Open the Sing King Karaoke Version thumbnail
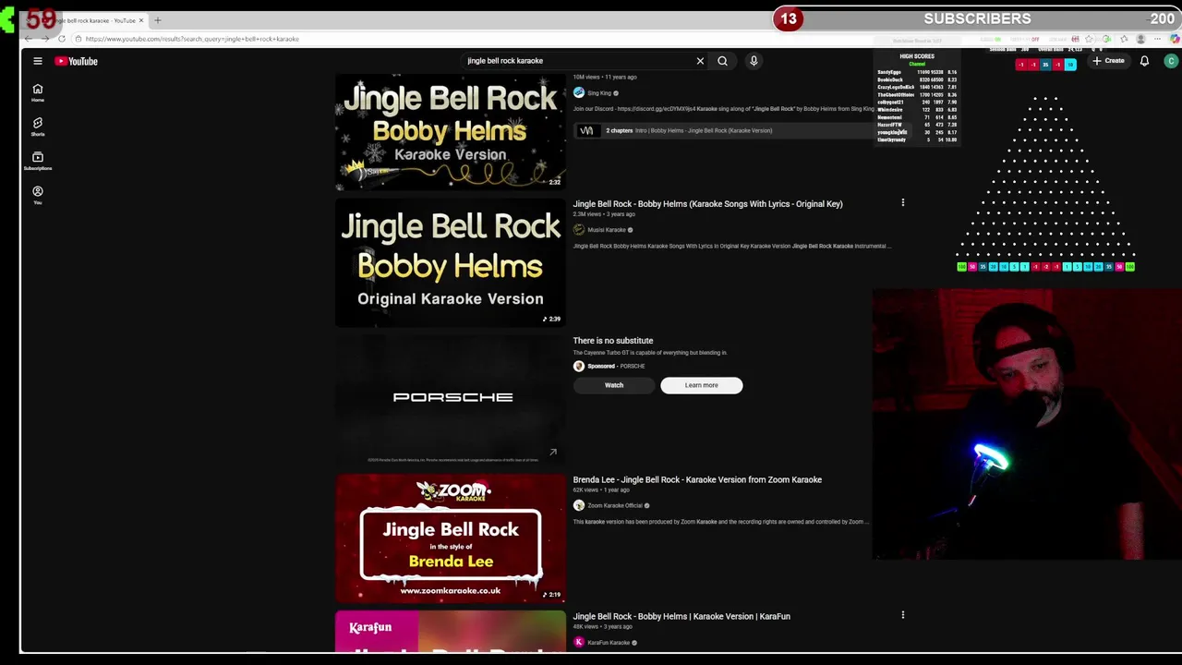 tap(451, 132)
